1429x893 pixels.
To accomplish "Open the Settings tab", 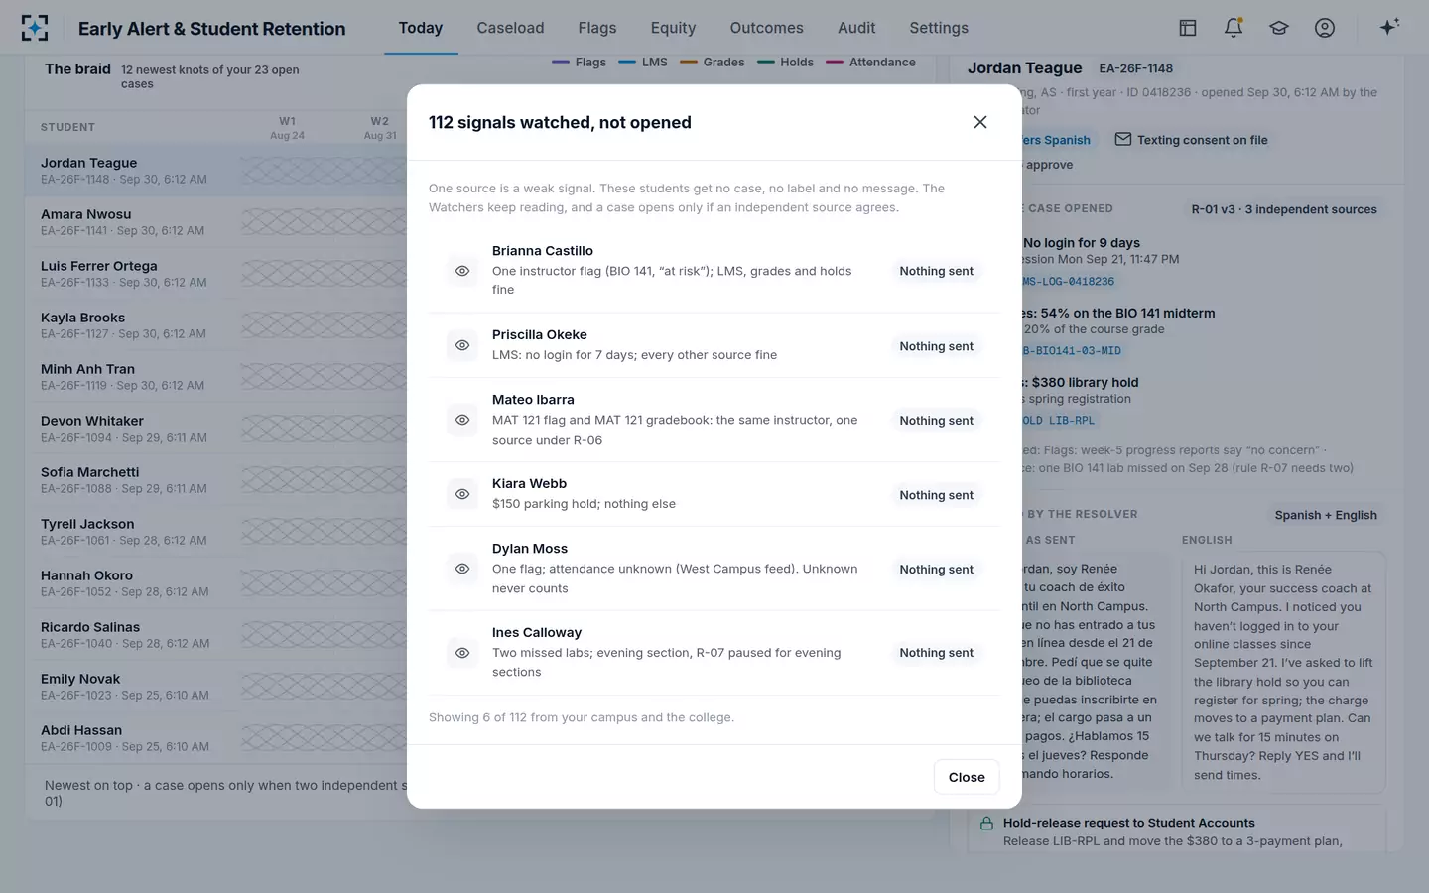I will 939,28.
